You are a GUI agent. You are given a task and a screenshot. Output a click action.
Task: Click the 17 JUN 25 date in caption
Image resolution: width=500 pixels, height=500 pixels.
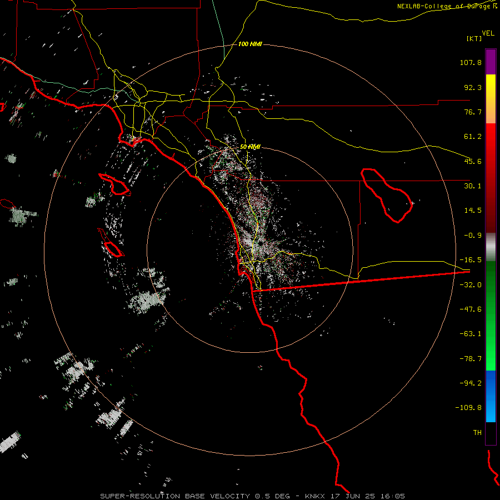pos(353,496)
